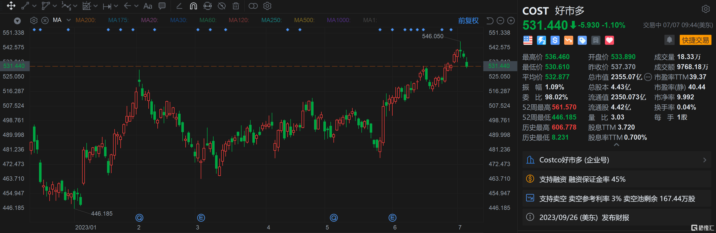Remove the MA indicator with X
The height and width of the screenshot is (233, 716).
click(x=45, y=20)
